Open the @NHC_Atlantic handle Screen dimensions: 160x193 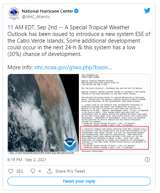click(36, 17)
